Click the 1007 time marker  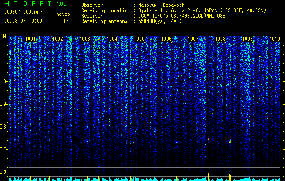pyautogui.click(x=193, y=39)
